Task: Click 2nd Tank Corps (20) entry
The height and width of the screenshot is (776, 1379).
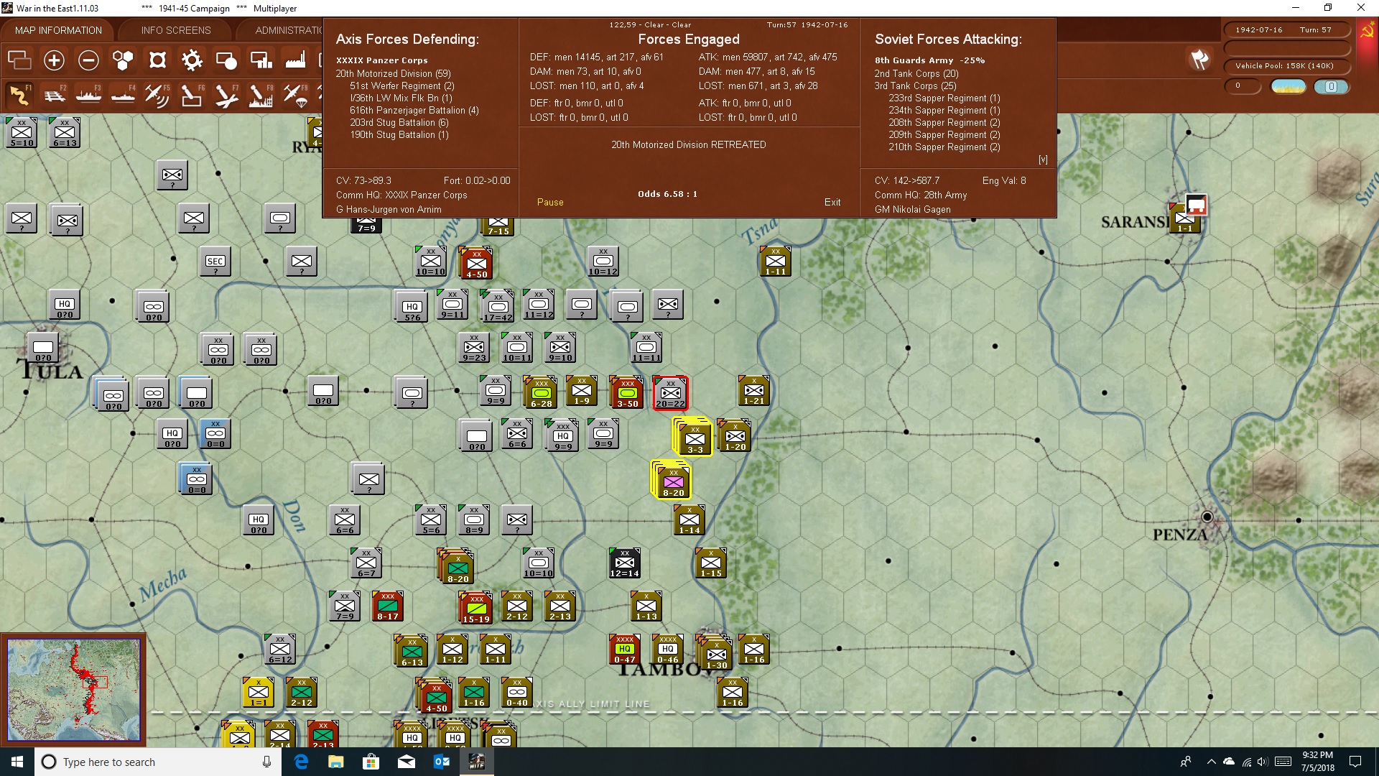Action: tap(916, 73)
